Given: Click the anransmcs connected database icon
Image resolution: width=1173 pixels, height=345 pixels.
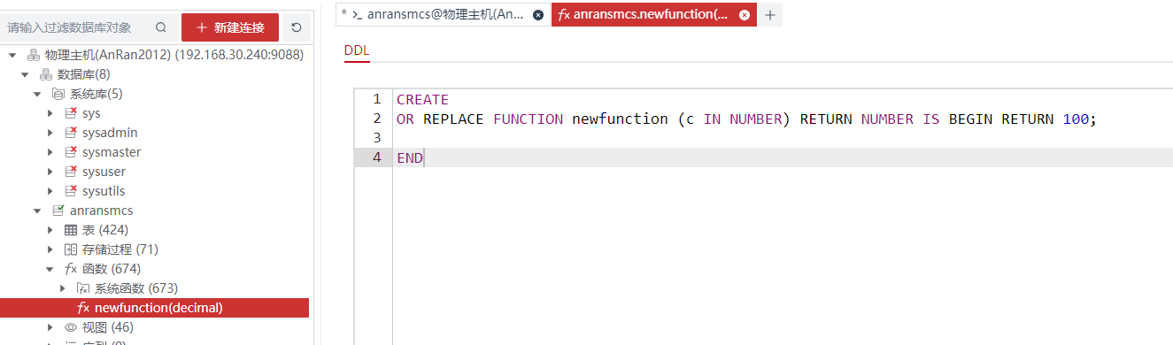Looking at the screenshot, I should 58,211.
